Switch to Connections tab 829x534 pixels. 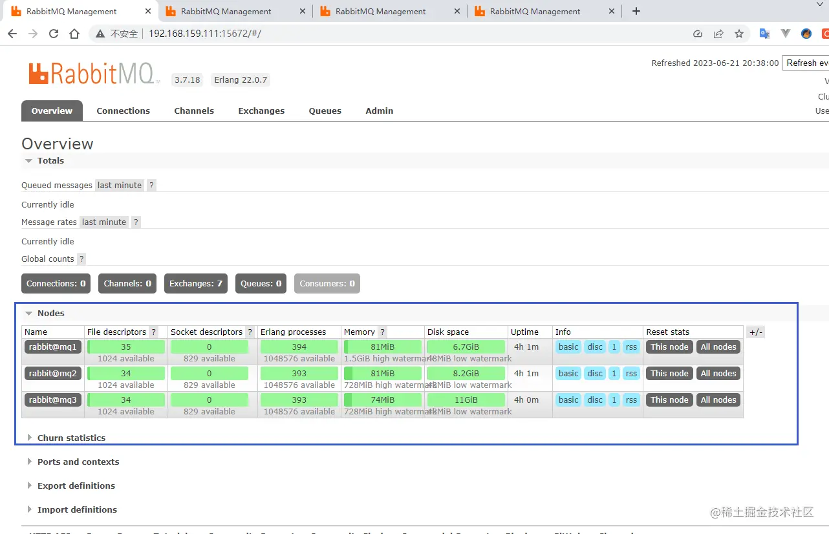coord(124,111)
